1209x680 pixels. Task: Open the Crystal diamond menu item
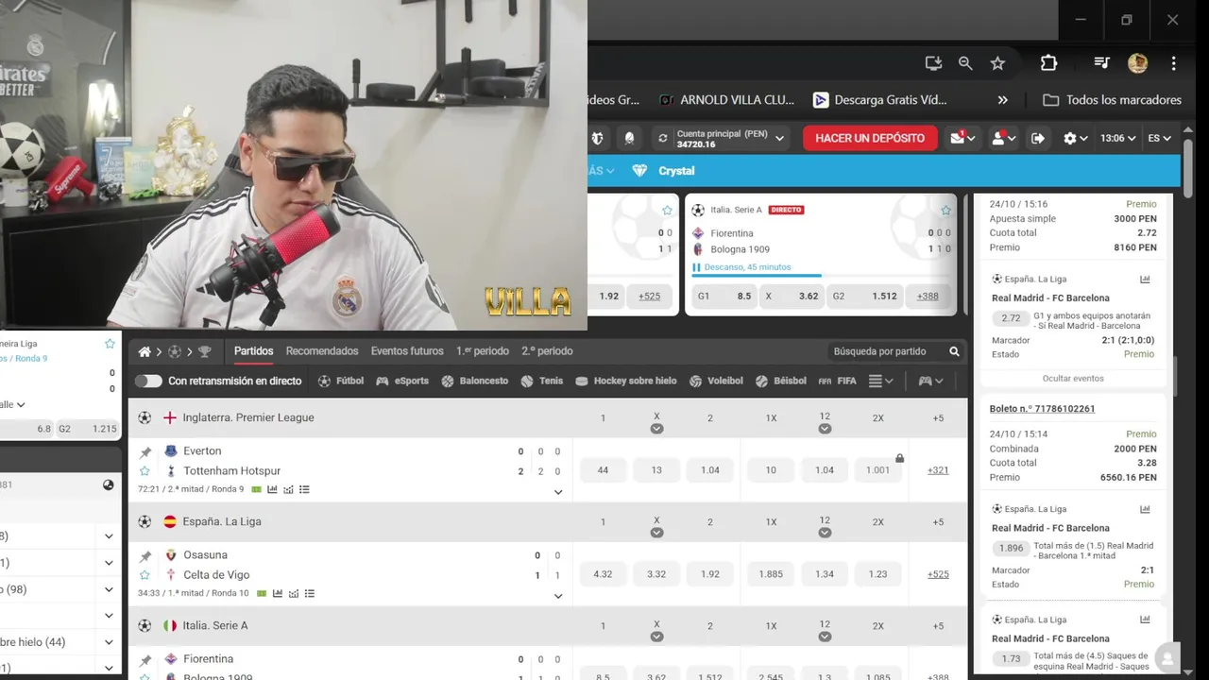click(x=663, y=171)
